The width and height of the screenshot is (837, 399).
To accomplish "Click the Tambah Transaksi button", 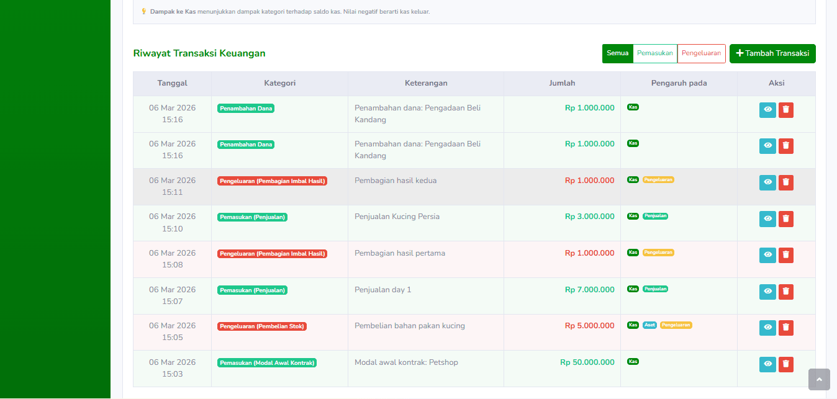I will (x=772, y=53).
